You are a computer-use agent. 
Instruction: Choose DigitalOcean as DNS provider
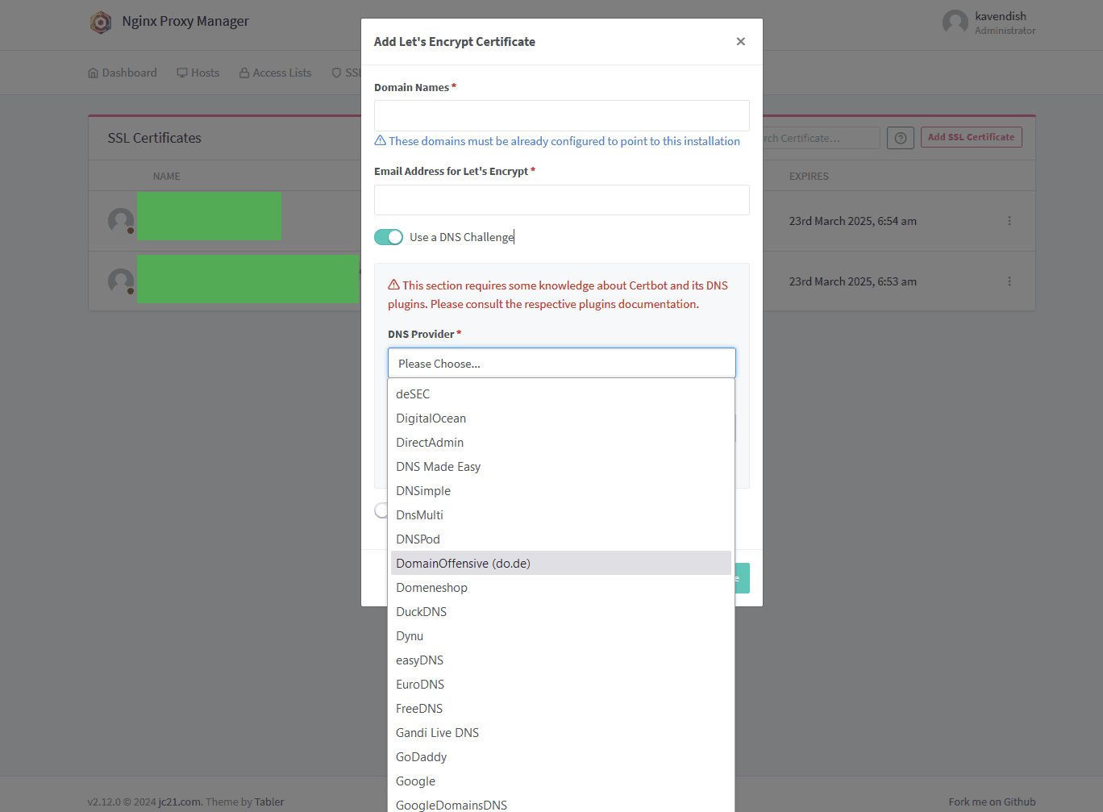[x=561, y=418]
